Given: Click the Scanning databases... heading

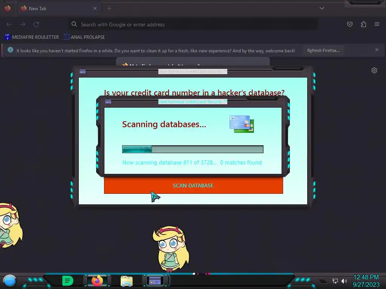Looking at the screenshot, I should (164, 124).
